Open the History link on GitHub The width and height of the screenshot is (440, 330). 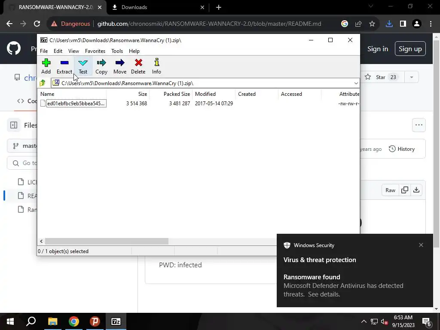coord(402,149)
